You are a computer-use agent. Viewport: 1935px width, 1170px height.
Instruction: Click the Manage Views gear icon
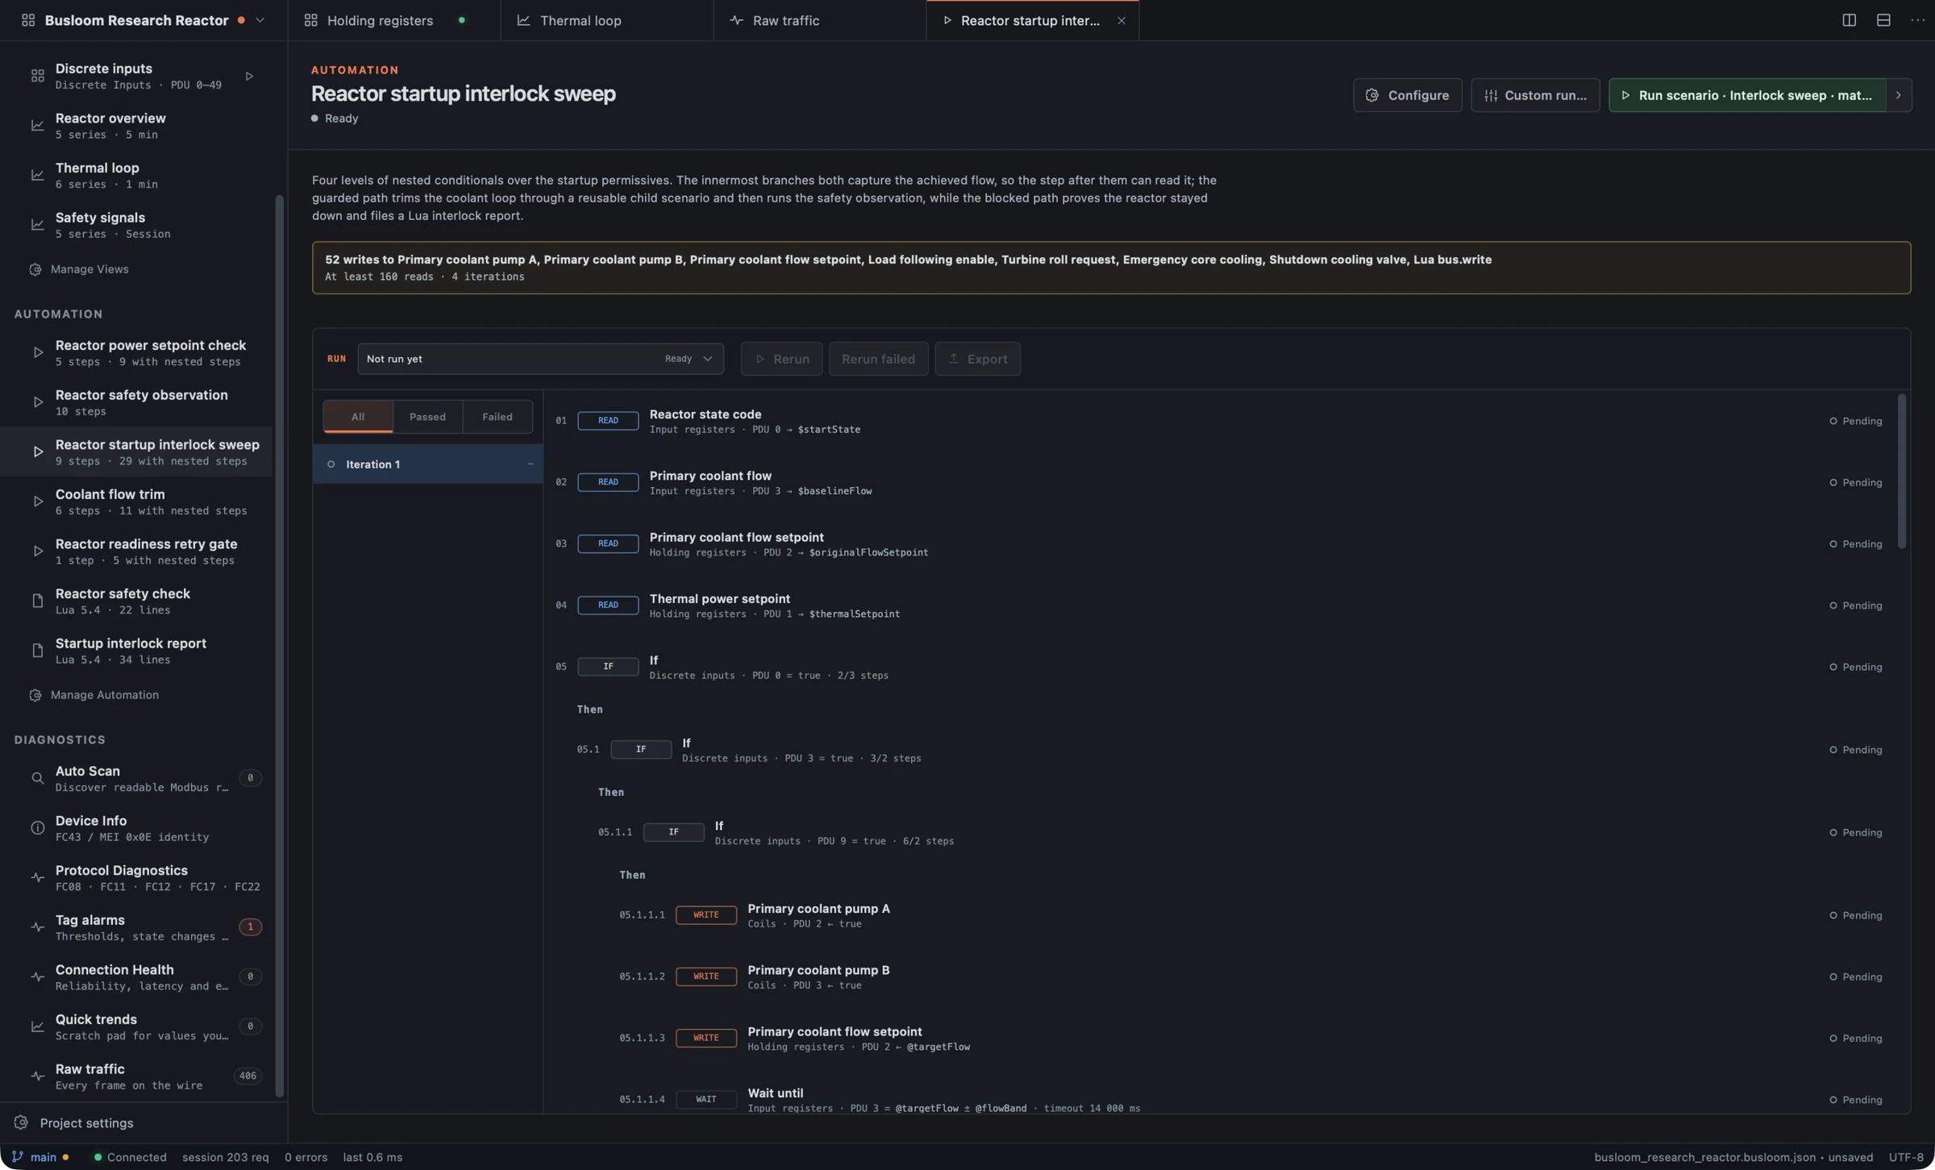pos(35,269)
